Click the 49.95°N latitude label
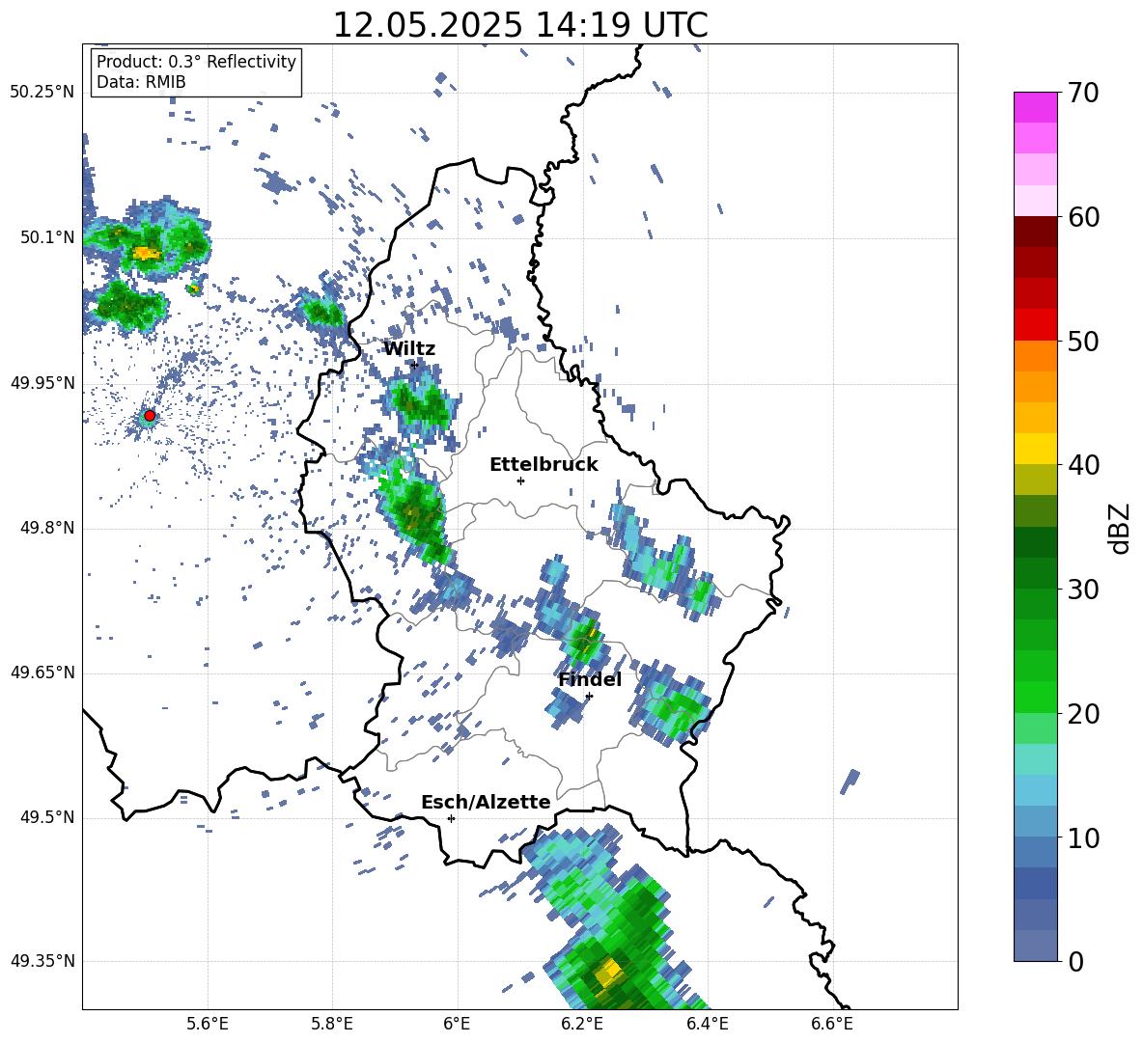This screenshot has height=1043, width=1143. 42,383
